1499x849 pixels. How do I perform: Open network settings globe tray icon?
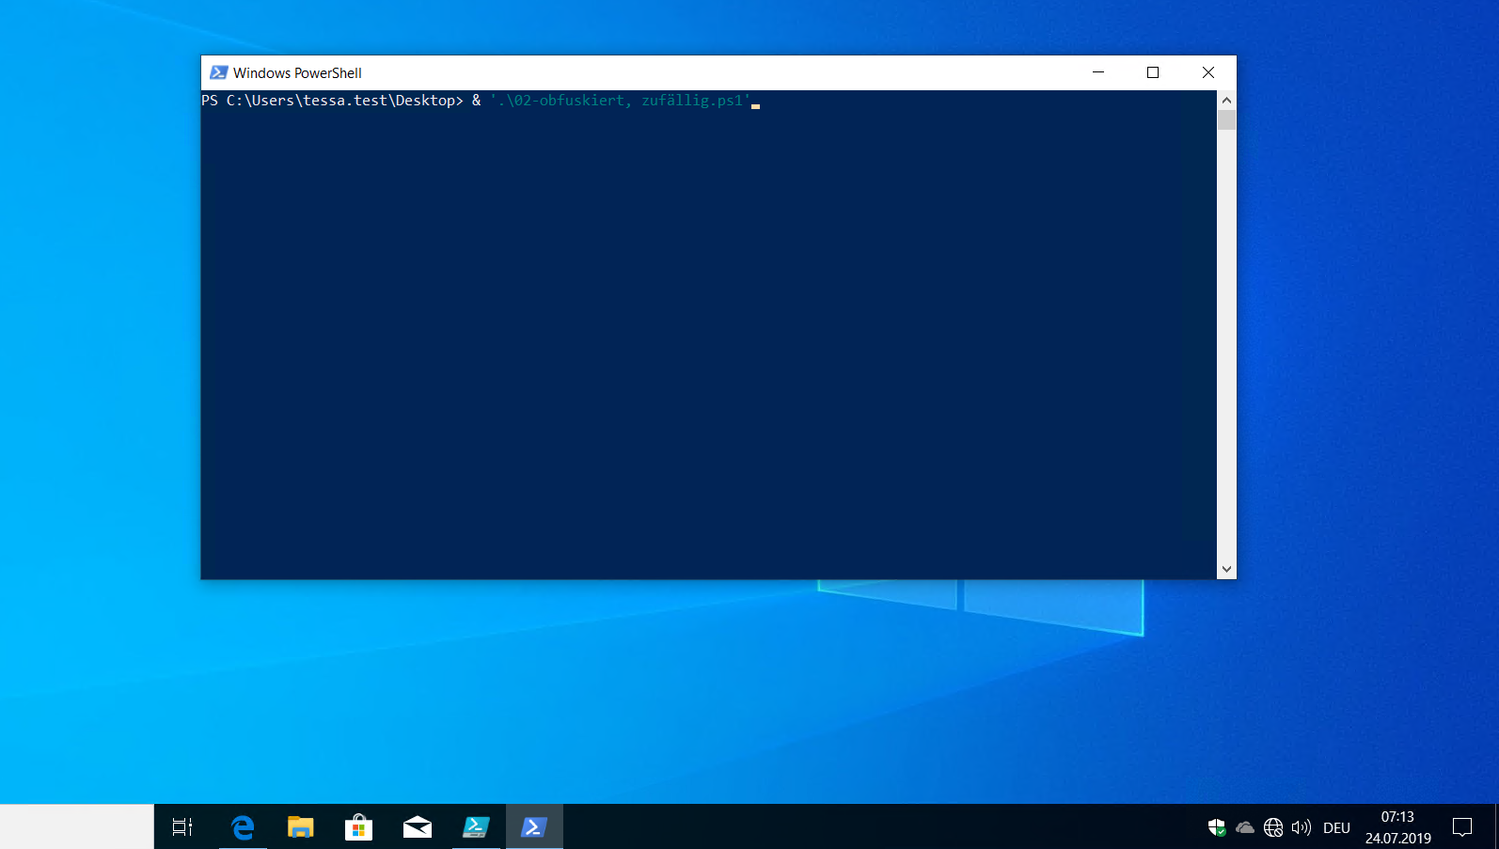tap(1273, 827)
